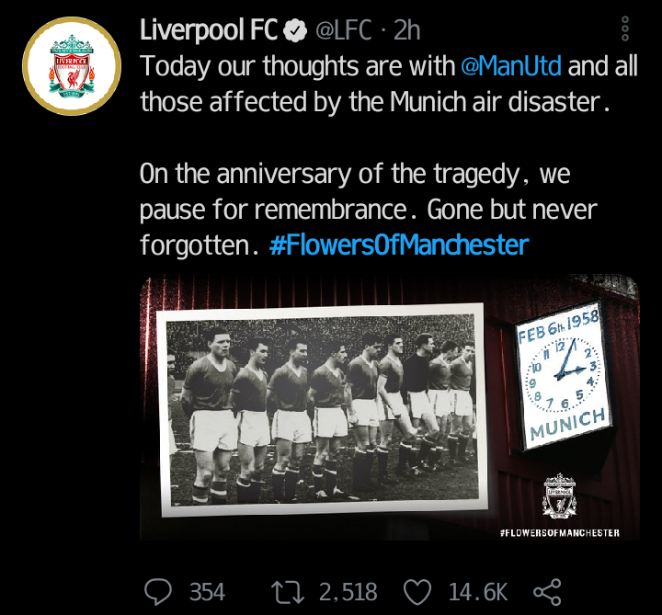
Task: Open the @LFC handle
Action: pyautogui.click(x=344, y=31)
